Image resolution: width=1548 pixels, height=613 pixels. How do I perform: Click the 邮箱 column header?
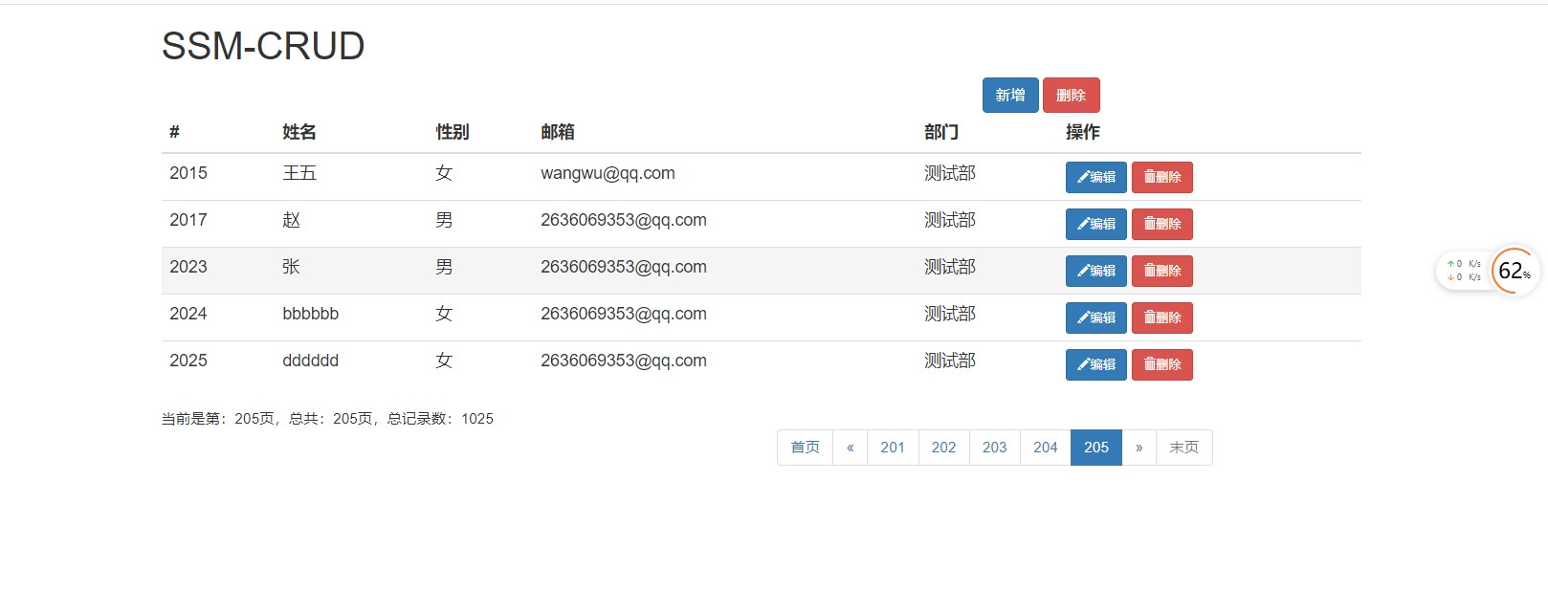558,132
